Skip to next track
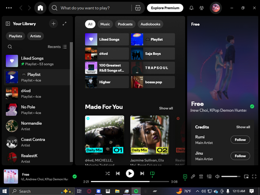Image resolution: width=260 pixels, height=195 pixels. click(142, 173)
